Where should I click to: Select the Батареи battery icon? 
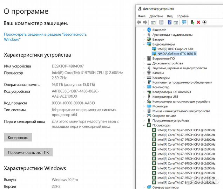pyautogui.click(x=149, y=39)
